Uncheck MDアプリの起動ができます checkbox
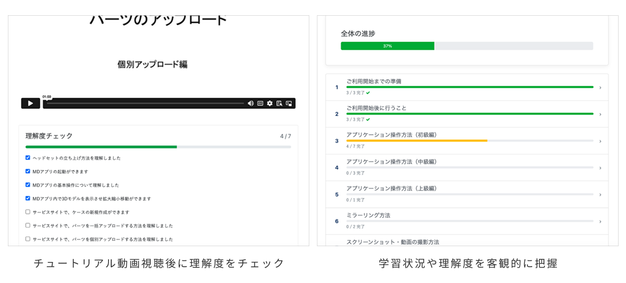Image resolution: width=626 pixels, height=283 pixels. click(x=28, y=171)
